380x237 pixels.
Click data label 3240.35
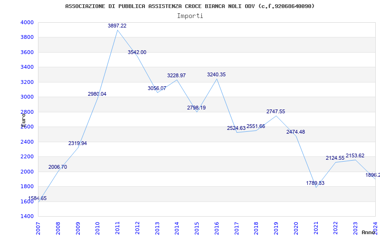point(217,75)
